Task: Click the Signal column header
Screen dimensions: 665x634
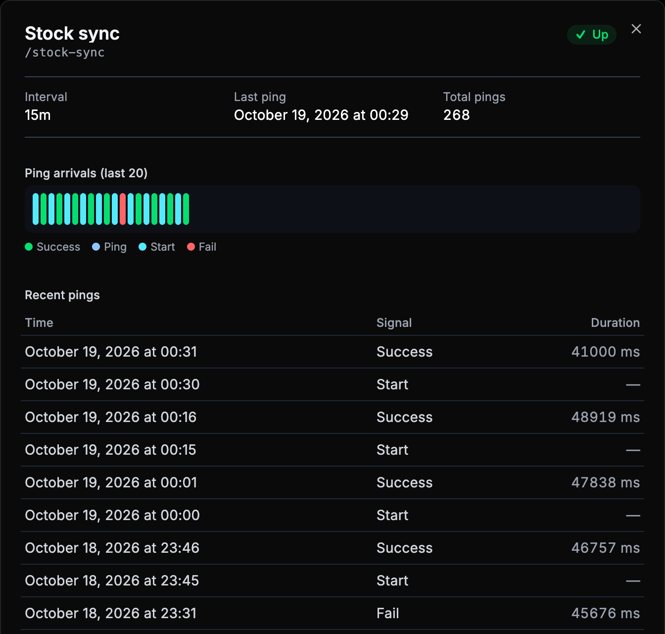Action: [x=394, y=323]
